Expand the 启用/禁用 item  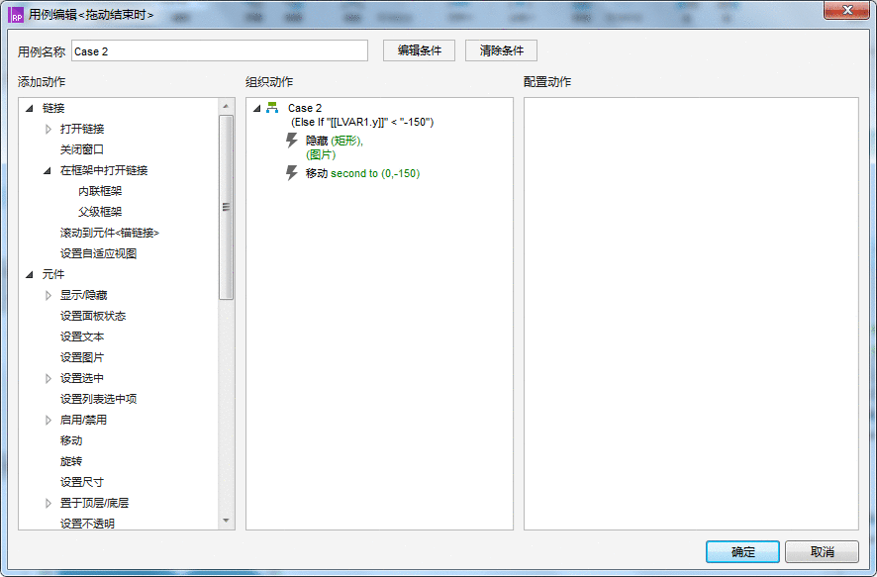pyautogui.click(x=49, y=420)
